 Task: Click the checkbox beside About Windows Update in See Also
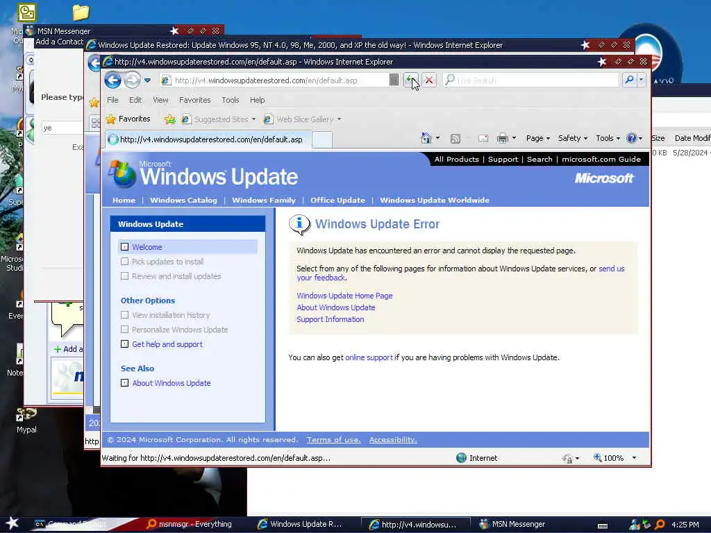point(125,383)
